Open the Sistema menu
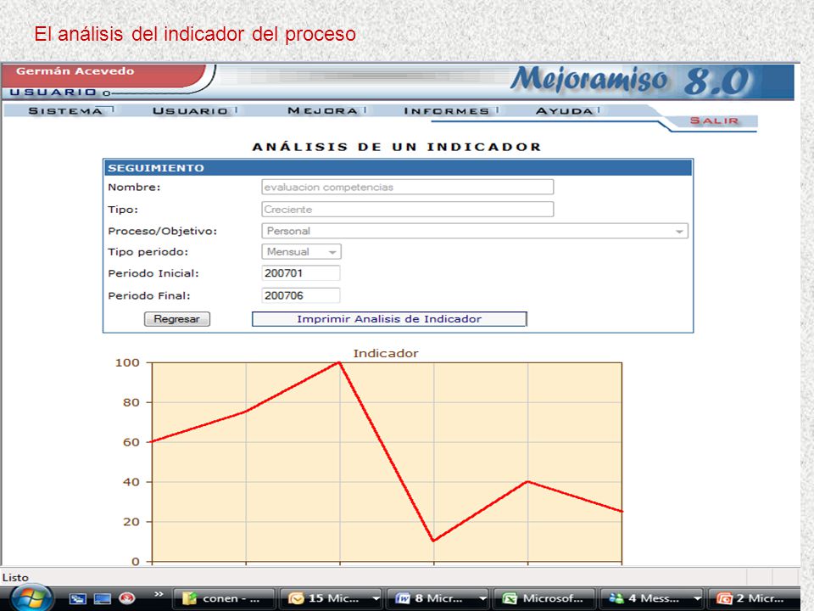The height and width of the screenshot is (611, 814). [x=66, y=110]
